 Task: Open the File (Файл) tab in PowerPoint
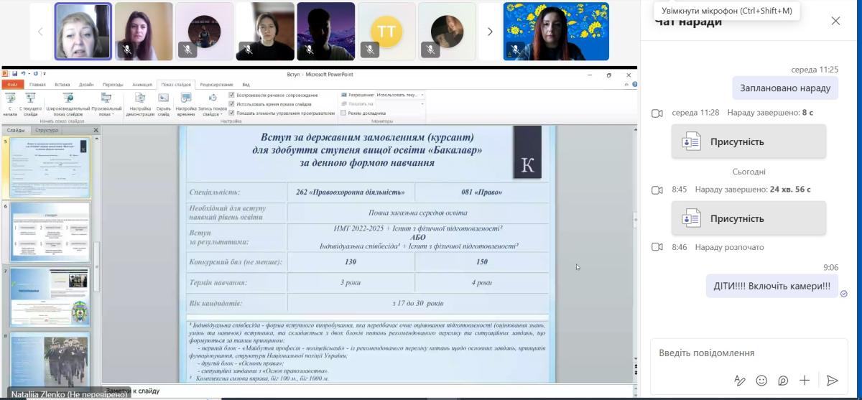pos(13,84)
